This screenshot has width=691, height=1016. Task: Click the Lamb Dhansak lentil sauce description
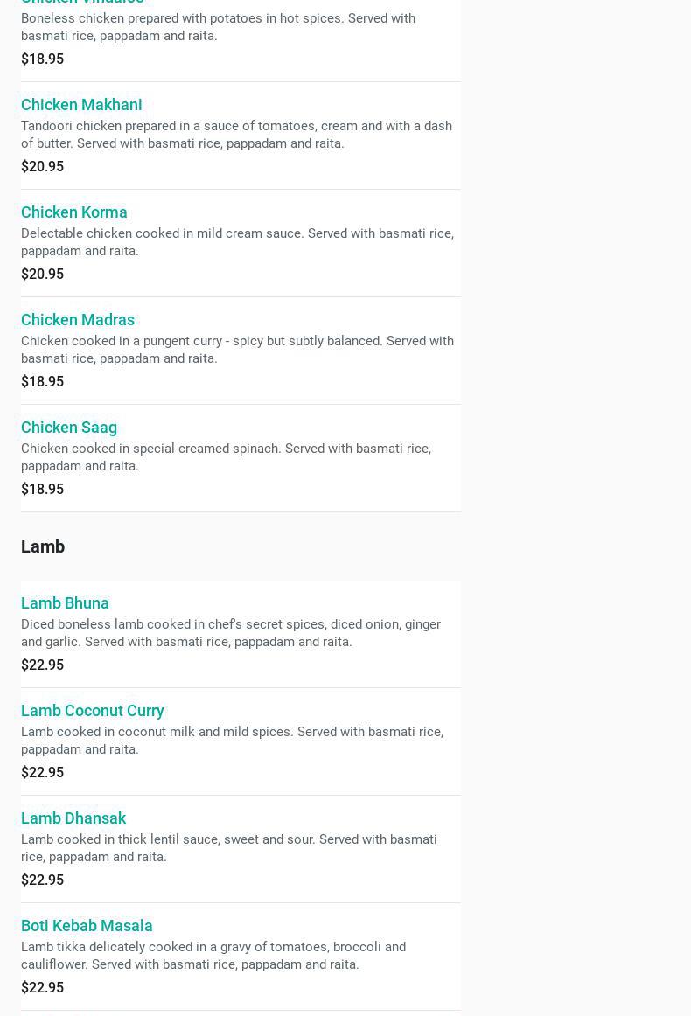[x=229, y=848]
